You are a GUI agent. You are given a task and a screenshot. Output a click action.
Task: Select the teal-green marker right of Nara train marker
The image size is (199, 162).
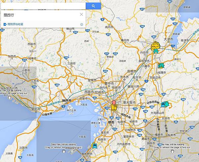click(167, 104)
